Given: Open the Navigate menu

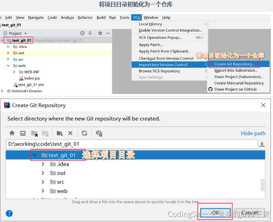Looking at the screenshot, I should click(x=36, y=17).
